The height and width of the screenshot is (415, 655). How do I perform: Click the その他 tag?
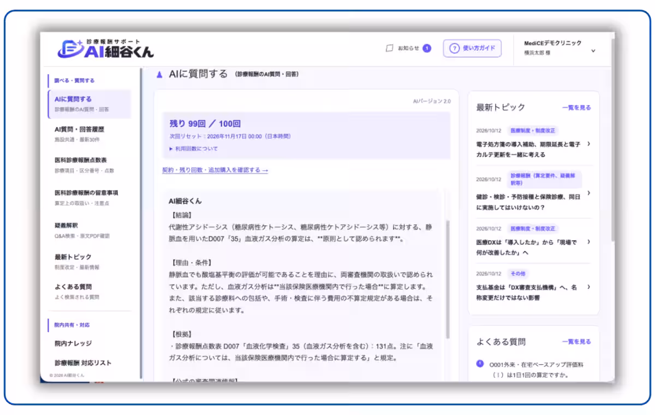(x=519, y=274)
